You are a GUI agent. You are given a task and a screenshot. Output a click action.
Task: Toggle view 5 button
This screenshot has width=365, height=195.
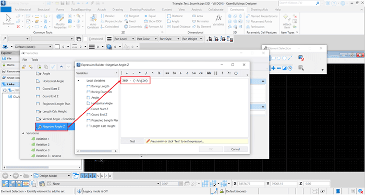pos(98,176)
